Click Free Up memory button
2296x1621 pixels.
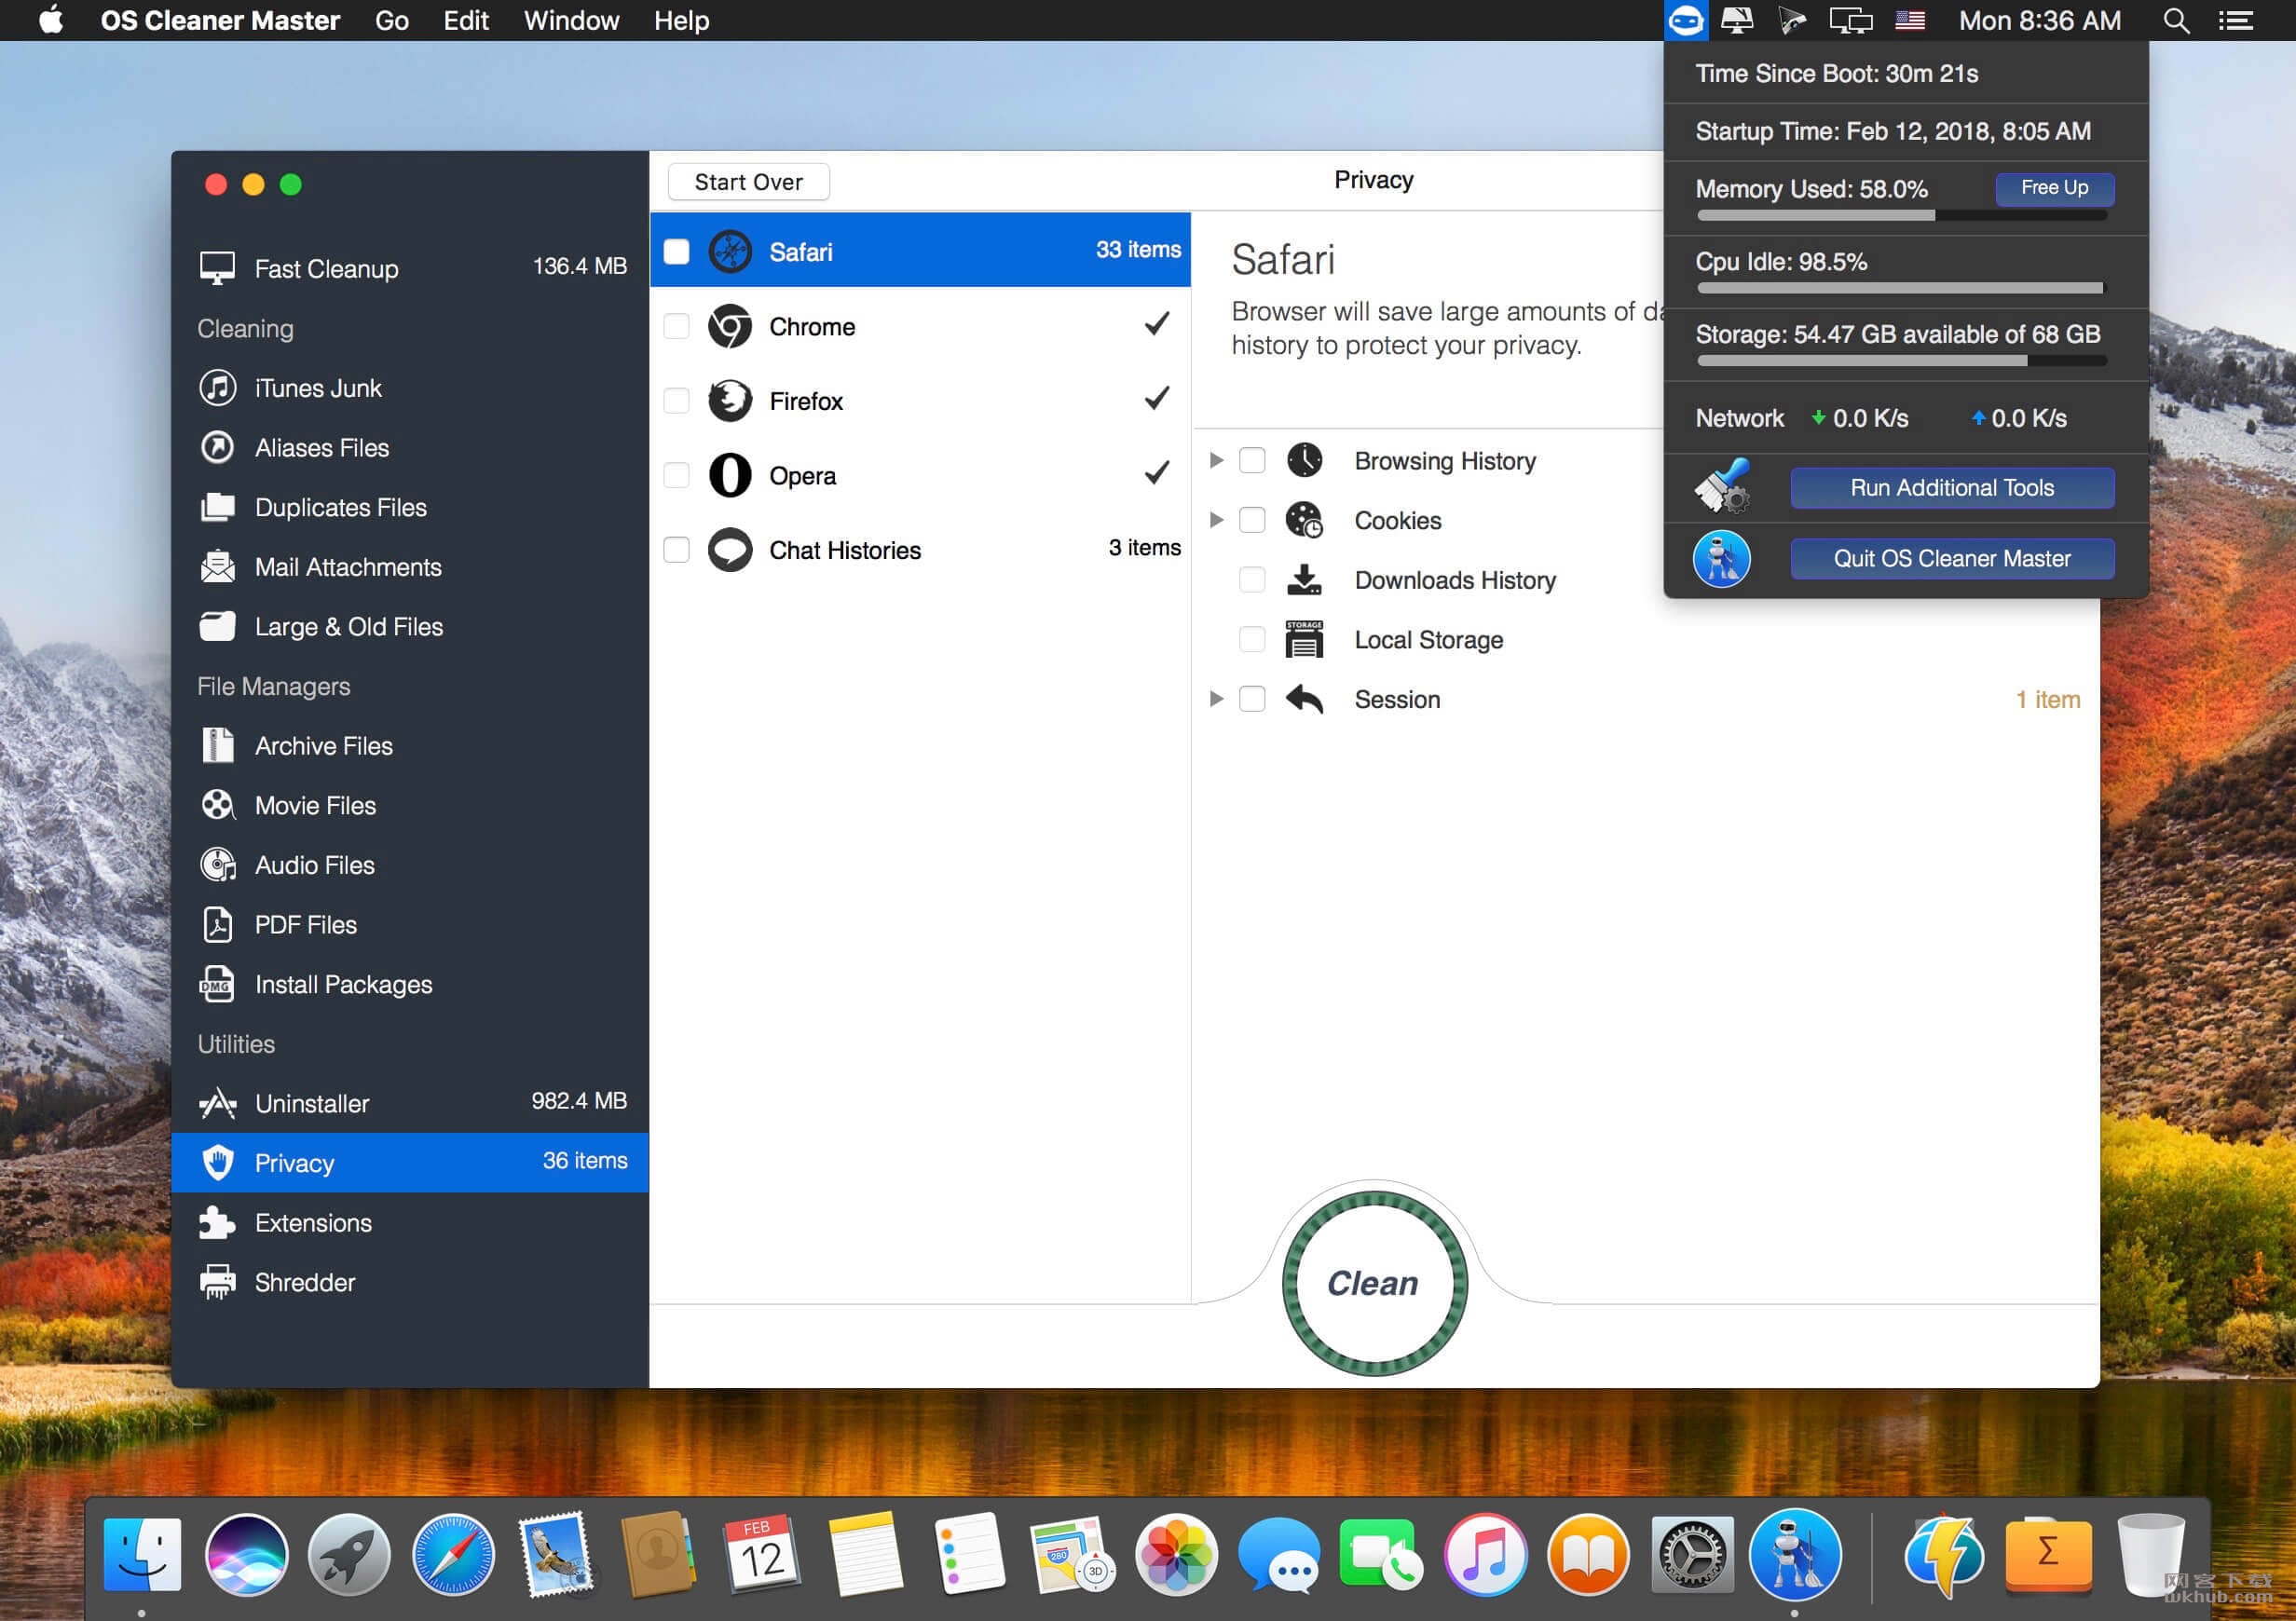click(2054, 188)
